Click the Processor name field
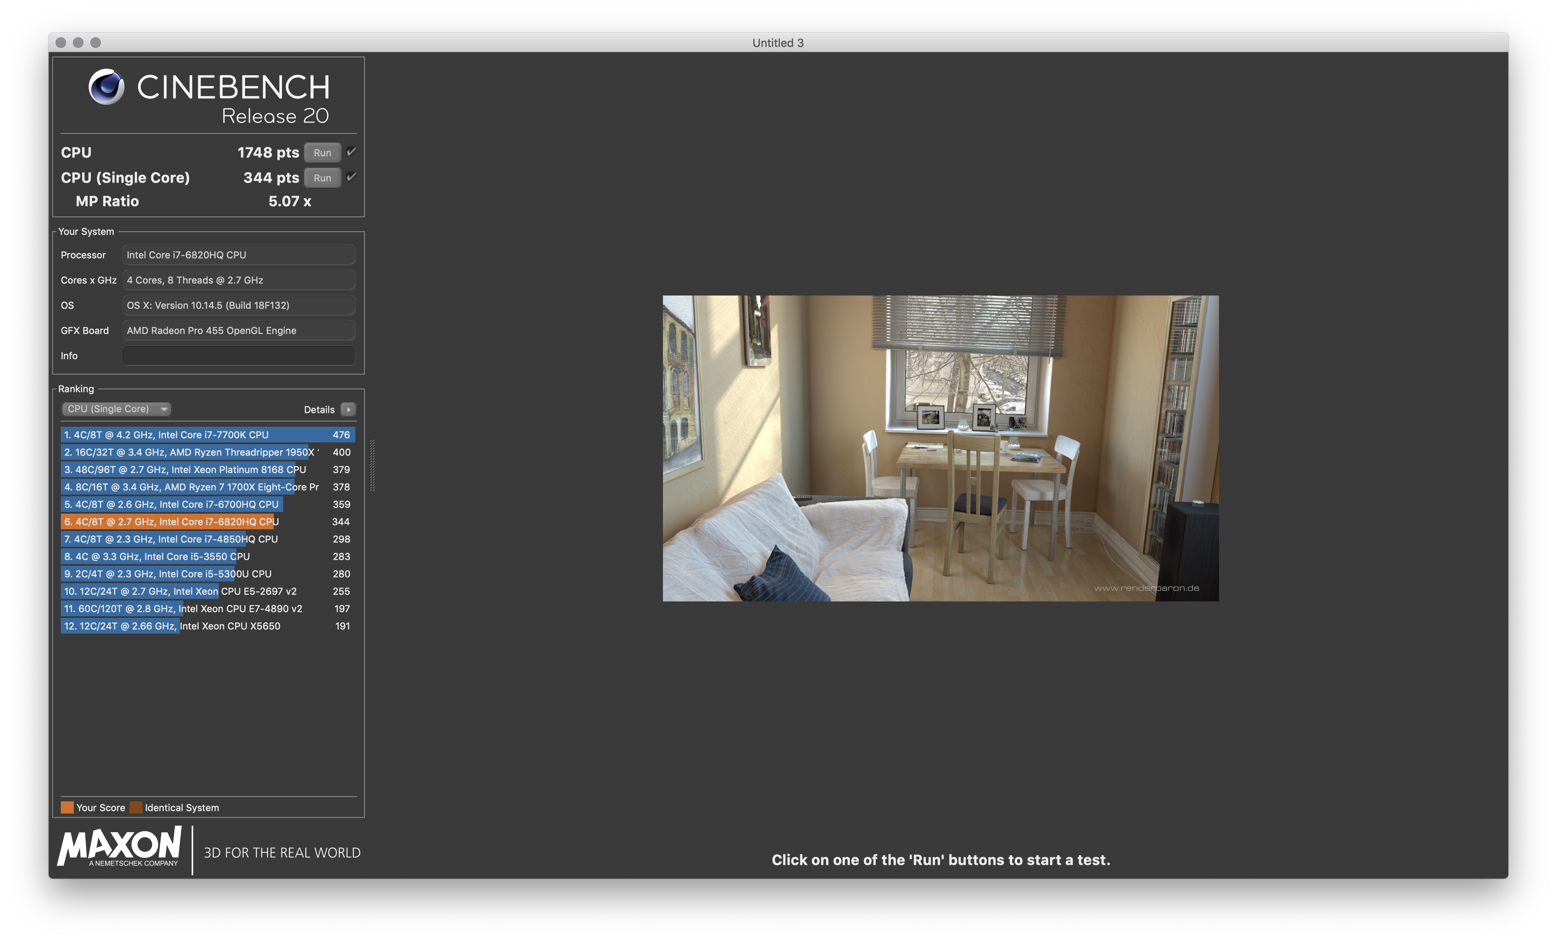The width and height of the screenshot is (1557, 943). [x=238, y=255]
